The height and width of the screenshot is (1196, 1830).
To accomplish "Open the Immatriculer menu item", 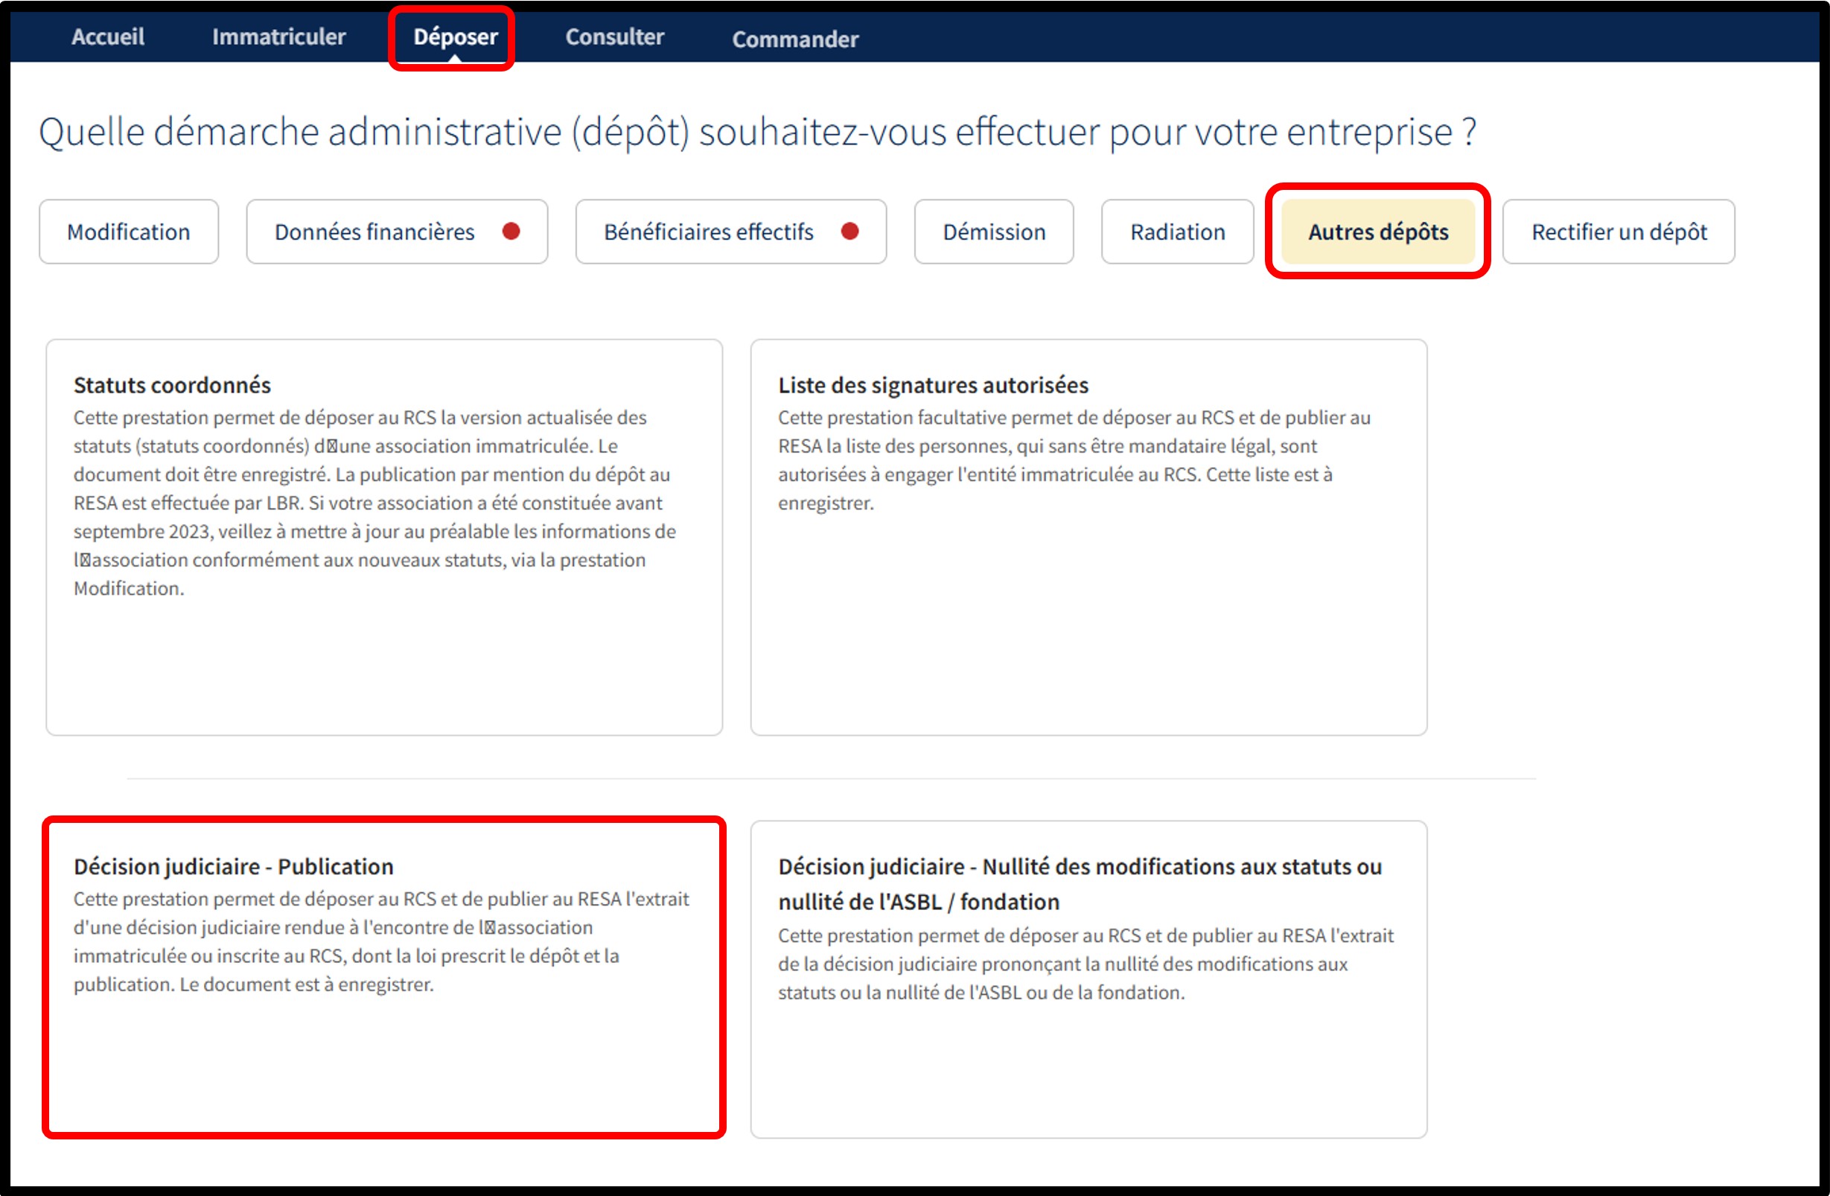I will [278, 36].
